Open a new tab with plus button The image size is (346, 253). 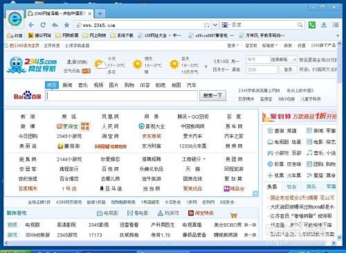coord(100,13)
